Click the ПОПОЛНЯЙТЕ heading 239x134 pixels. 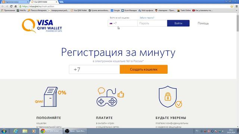point(49,118)
